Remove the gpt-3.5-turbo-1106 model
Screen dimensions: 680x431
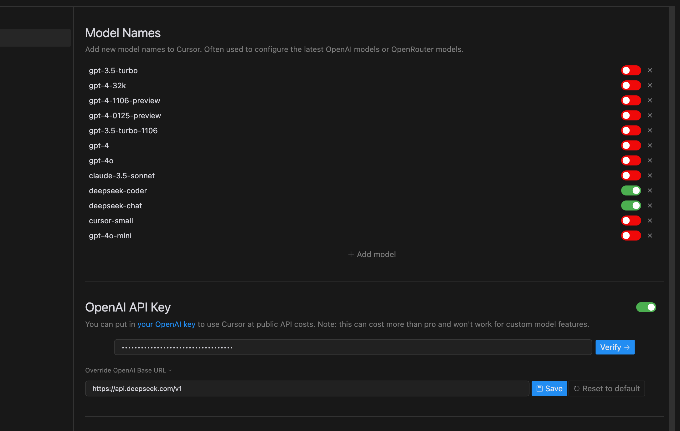650,130
